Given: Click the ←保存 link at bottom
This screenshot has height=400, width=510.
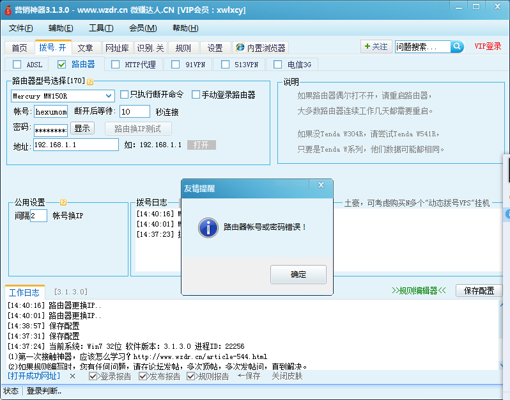Looking at the screenshot, I should pos(249,376).
